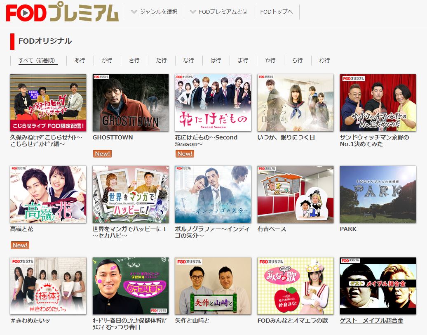Viewport: 427px width, 335px height.
Task: Click the 有吉ベース title link
Action: pyautogui.click(x=272, y=229)
